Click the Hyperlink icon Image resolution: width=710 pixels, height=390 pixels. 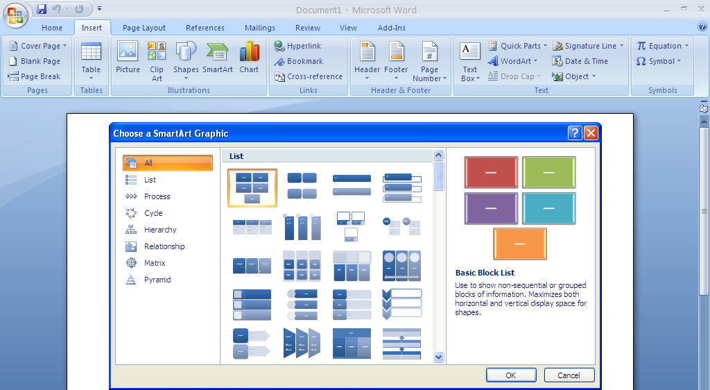tap(279, 46)
